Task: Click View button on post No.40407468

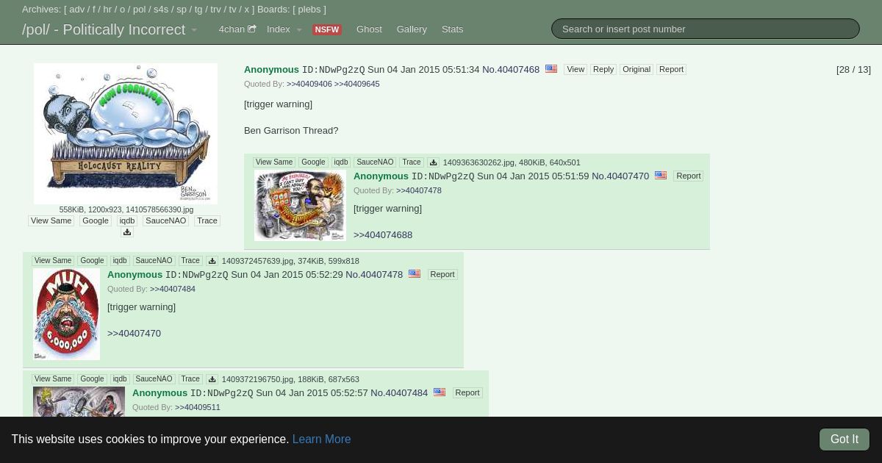Action: pyautogui.click(x=576, y=69)
